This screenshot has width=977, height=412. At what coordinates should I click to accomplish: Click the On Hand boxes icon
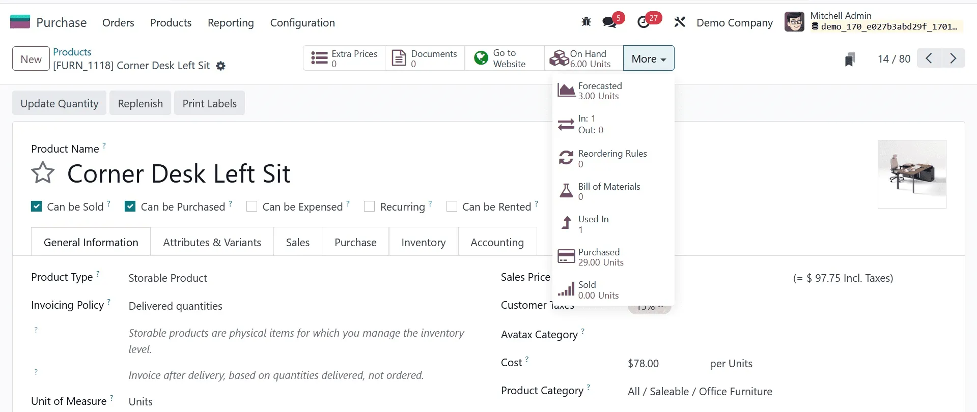coord(559,58)
